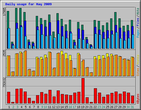Click the orange sites bar for day 31

pos(133,67)
